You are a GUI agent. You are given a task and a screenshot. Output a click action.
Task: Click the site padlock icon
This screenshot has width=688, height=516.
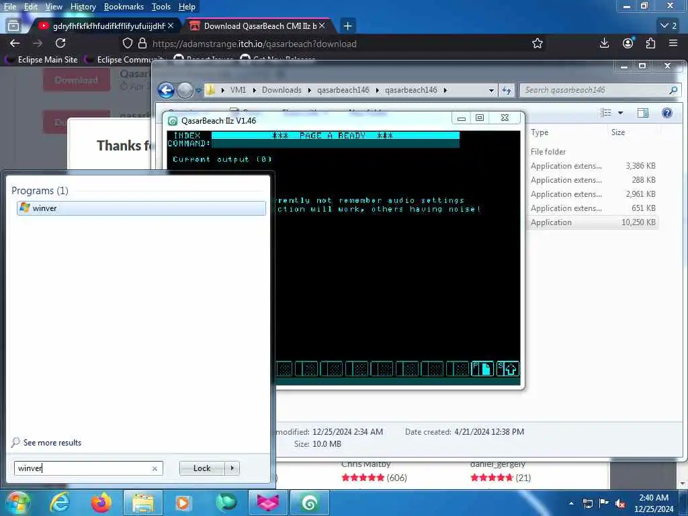142,44
